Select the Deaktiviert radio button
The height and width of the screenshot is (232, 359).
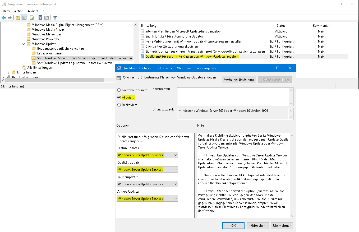[119, 105]
